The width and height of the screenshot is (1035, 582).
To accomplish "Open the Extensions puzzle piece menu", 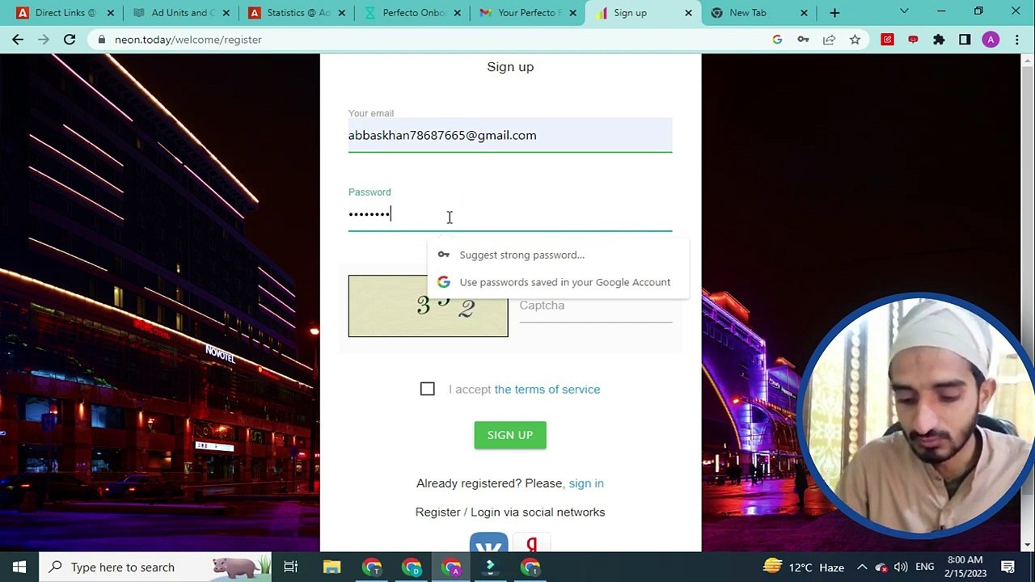I will coord(939,40).
